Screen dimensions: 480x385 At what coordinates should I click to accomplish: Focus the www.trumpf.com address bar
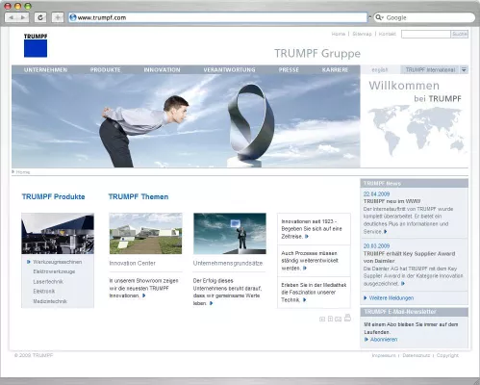coord(218,17)
